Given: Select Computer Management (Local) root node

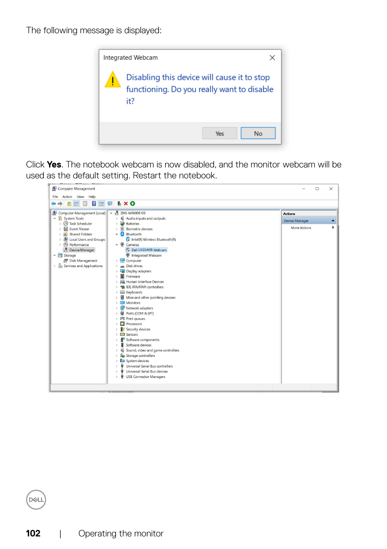Looking at the screenshot, I should [82, 213].
